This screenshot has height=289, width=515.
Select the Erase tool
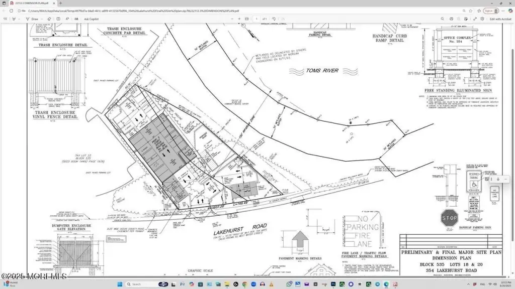coord(49,19)
